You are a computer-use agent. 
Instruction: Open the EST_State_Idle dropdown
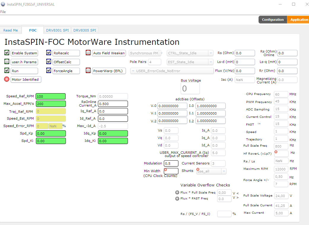click(x=190, y=62)
